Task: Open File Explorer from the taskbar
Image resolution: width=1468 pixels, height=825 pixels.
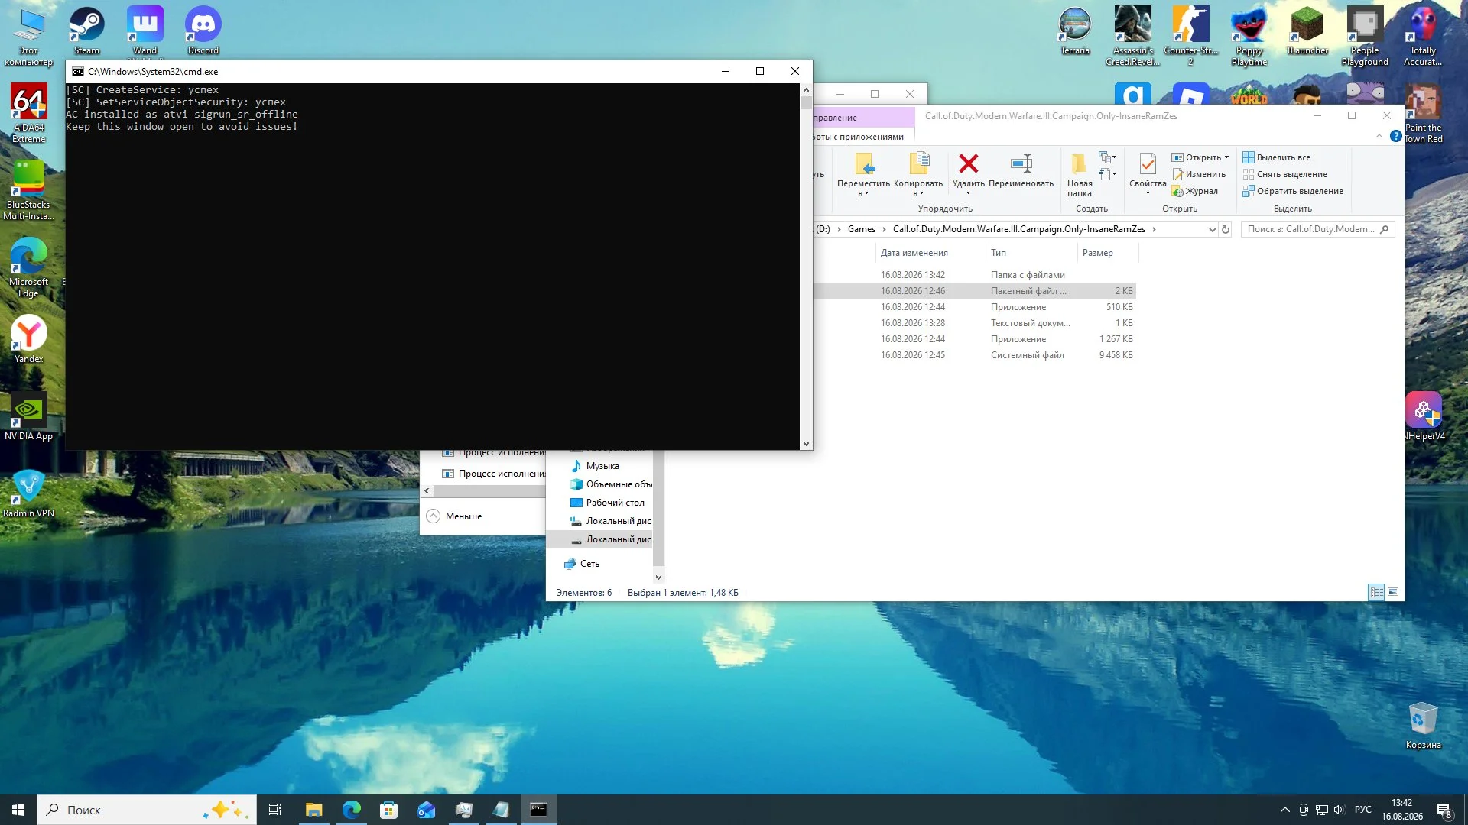Action: coord(313,810)
